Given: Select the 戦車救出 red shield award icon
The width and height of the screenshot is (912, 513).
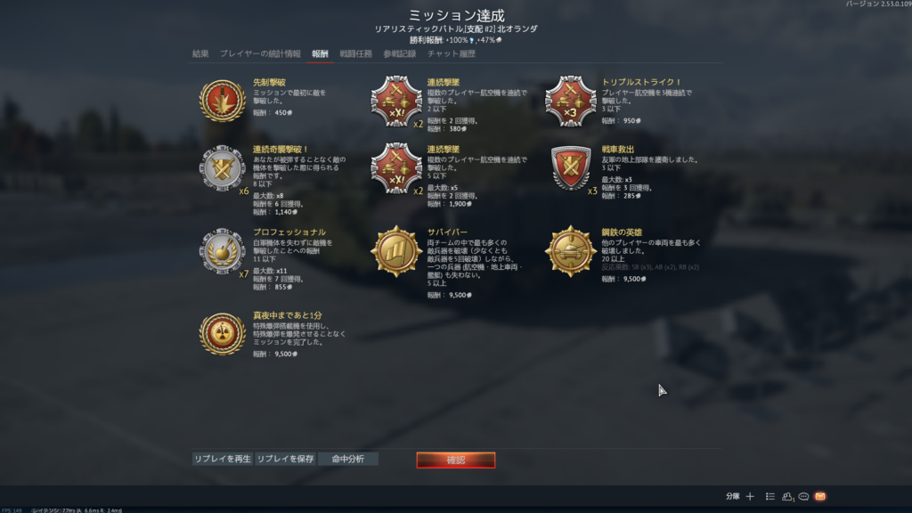Looking at the screenshot, I should (x=571, y=168).
